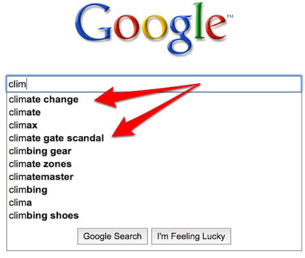Image resolution: width=305 pixels, height=258 pixels.
Task: Pick the "climax" autocomplete suggestion
Action: [23, 125]
